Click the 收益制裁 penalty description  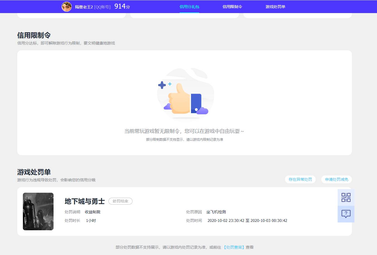click(93, 212)
